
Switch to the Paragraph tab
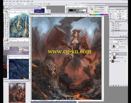(x=118, y=9)
